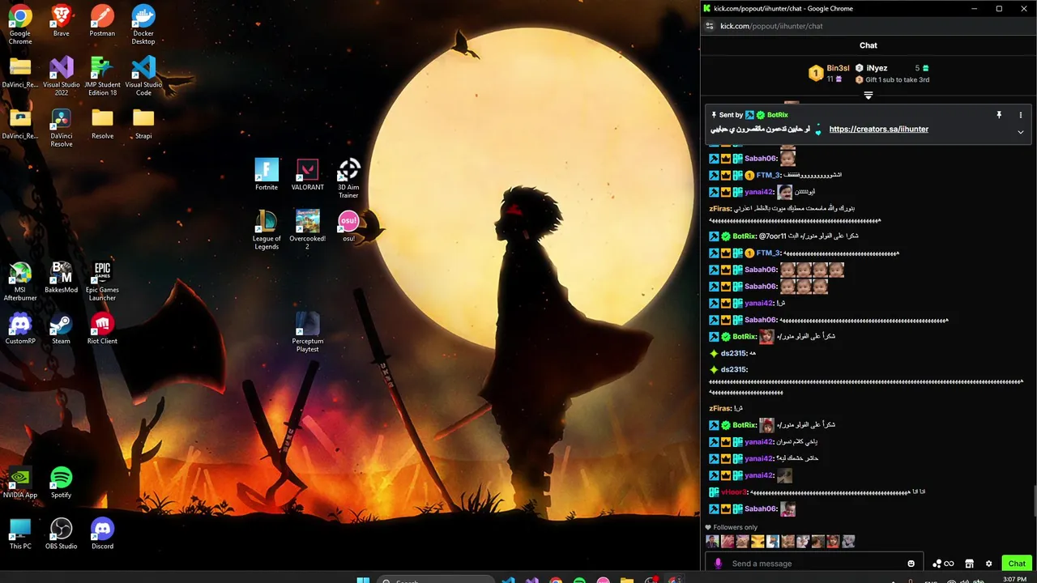This screenshot has height=583, width=1037.
Task: Select Perceptum Playtest desktop icon
Action: click(307, 332)
